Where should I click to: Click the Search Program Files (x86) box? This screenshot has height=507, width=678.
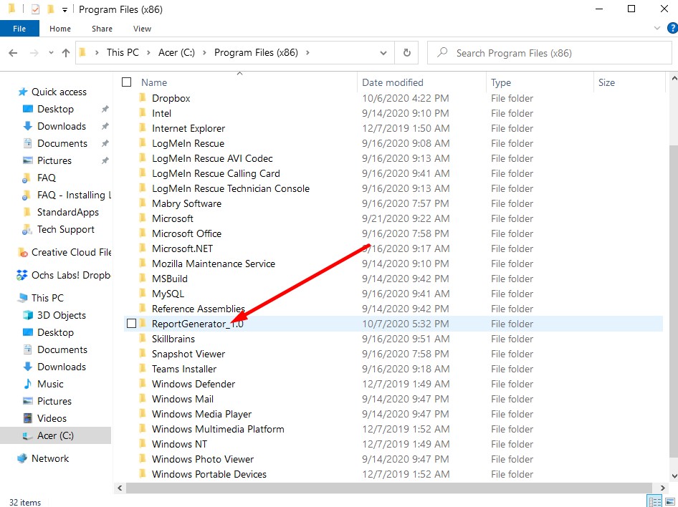coord(550,53)
